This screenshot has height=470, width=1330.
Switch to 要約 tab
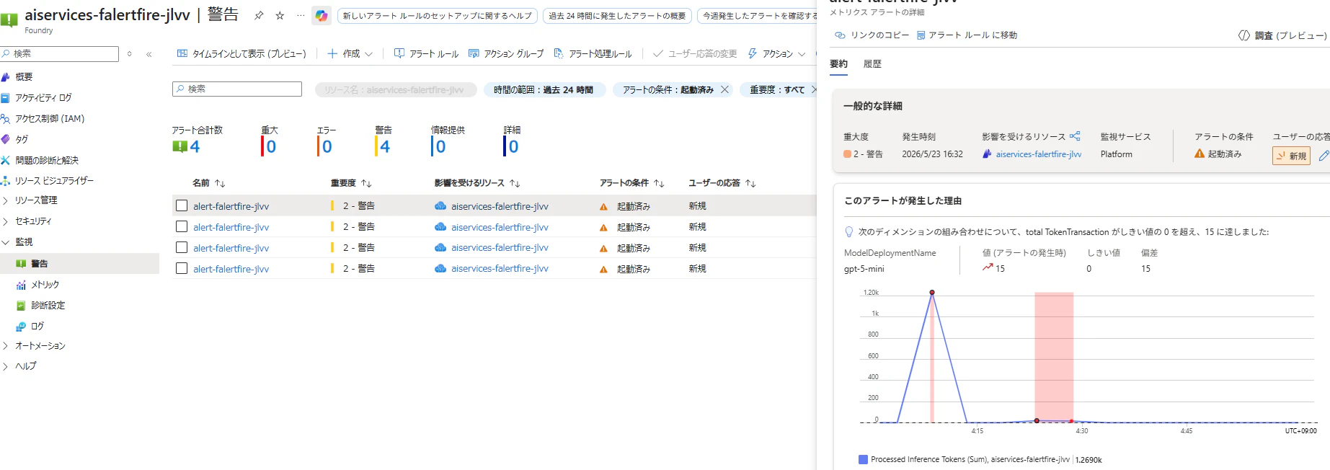(838, 64)
